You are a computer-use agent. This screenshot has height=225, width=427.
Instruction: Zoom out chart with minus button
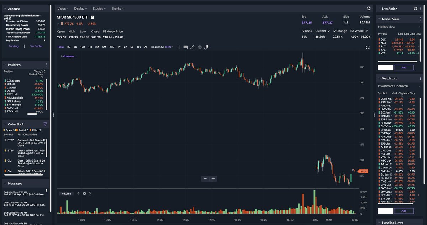point(205,179)
